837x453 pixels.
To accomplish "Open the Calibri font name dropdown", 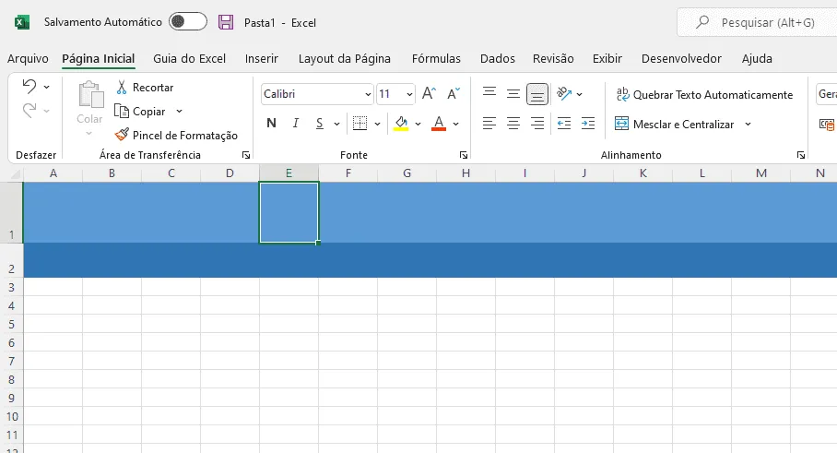I will coord(368,94).
